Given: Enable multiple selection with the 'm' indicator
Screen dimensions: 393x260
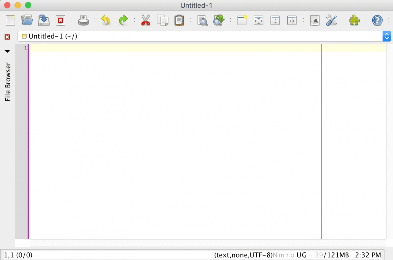Looking at the screenshot, I should (x=281, y=255).
